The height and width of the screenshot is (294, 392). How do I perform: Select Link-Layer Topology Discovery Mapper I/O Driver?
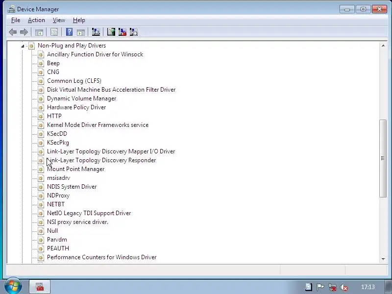coord(111,151)
